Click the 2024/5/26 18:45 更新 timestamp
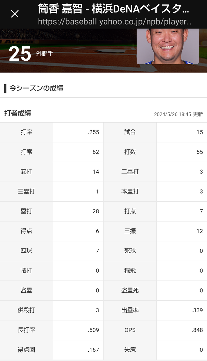 [x=178, y=114]
